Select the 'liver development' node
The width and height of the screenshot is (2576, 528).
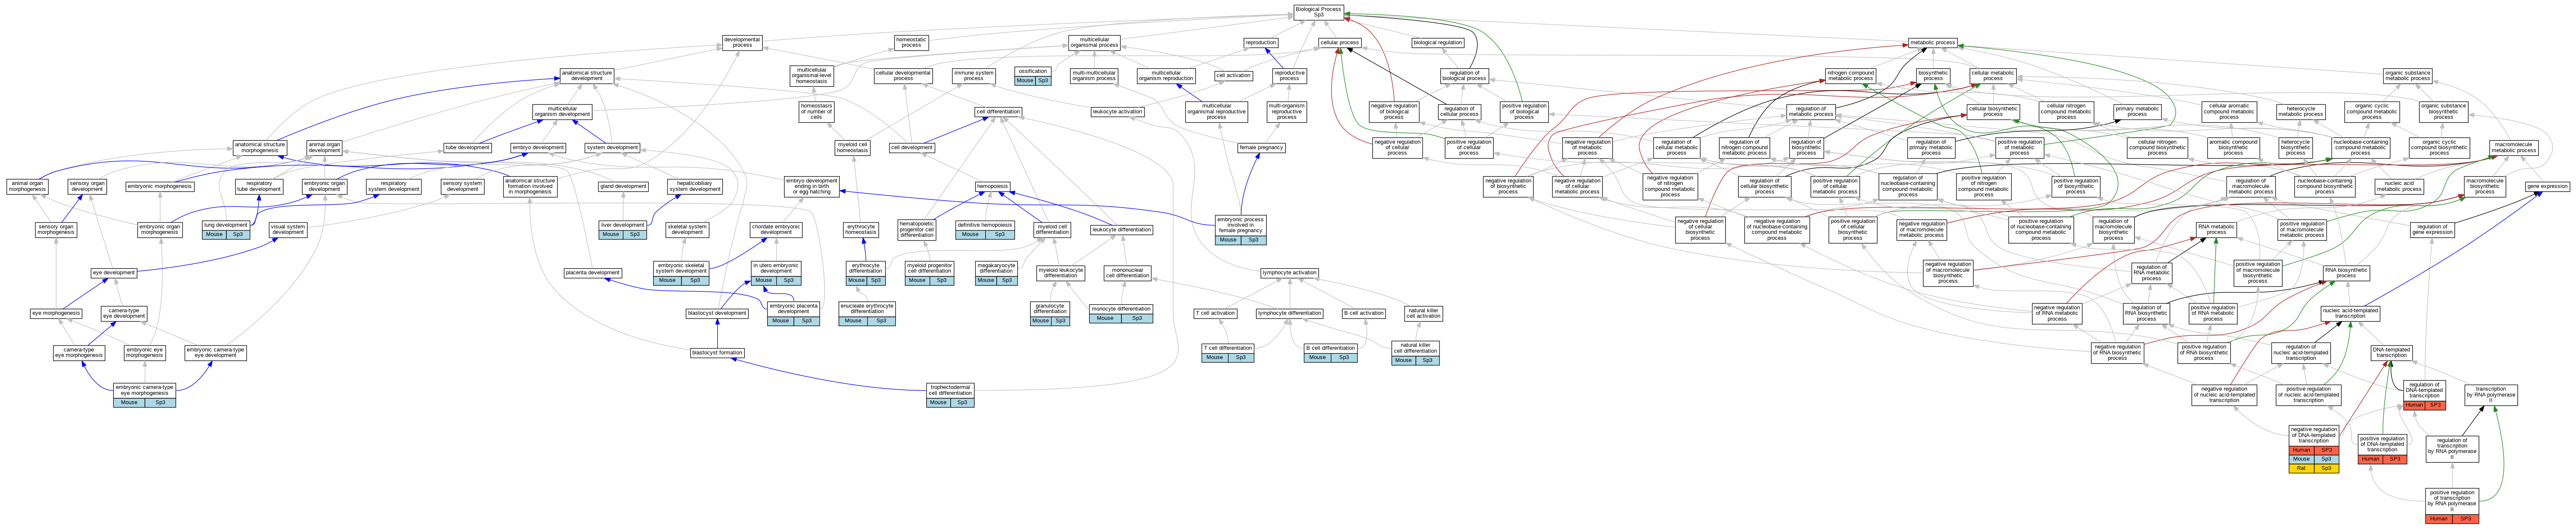click(622, 230)
